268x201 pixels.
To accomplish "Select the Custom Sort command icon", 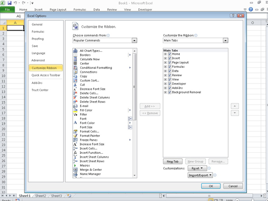I will point(75,80).
